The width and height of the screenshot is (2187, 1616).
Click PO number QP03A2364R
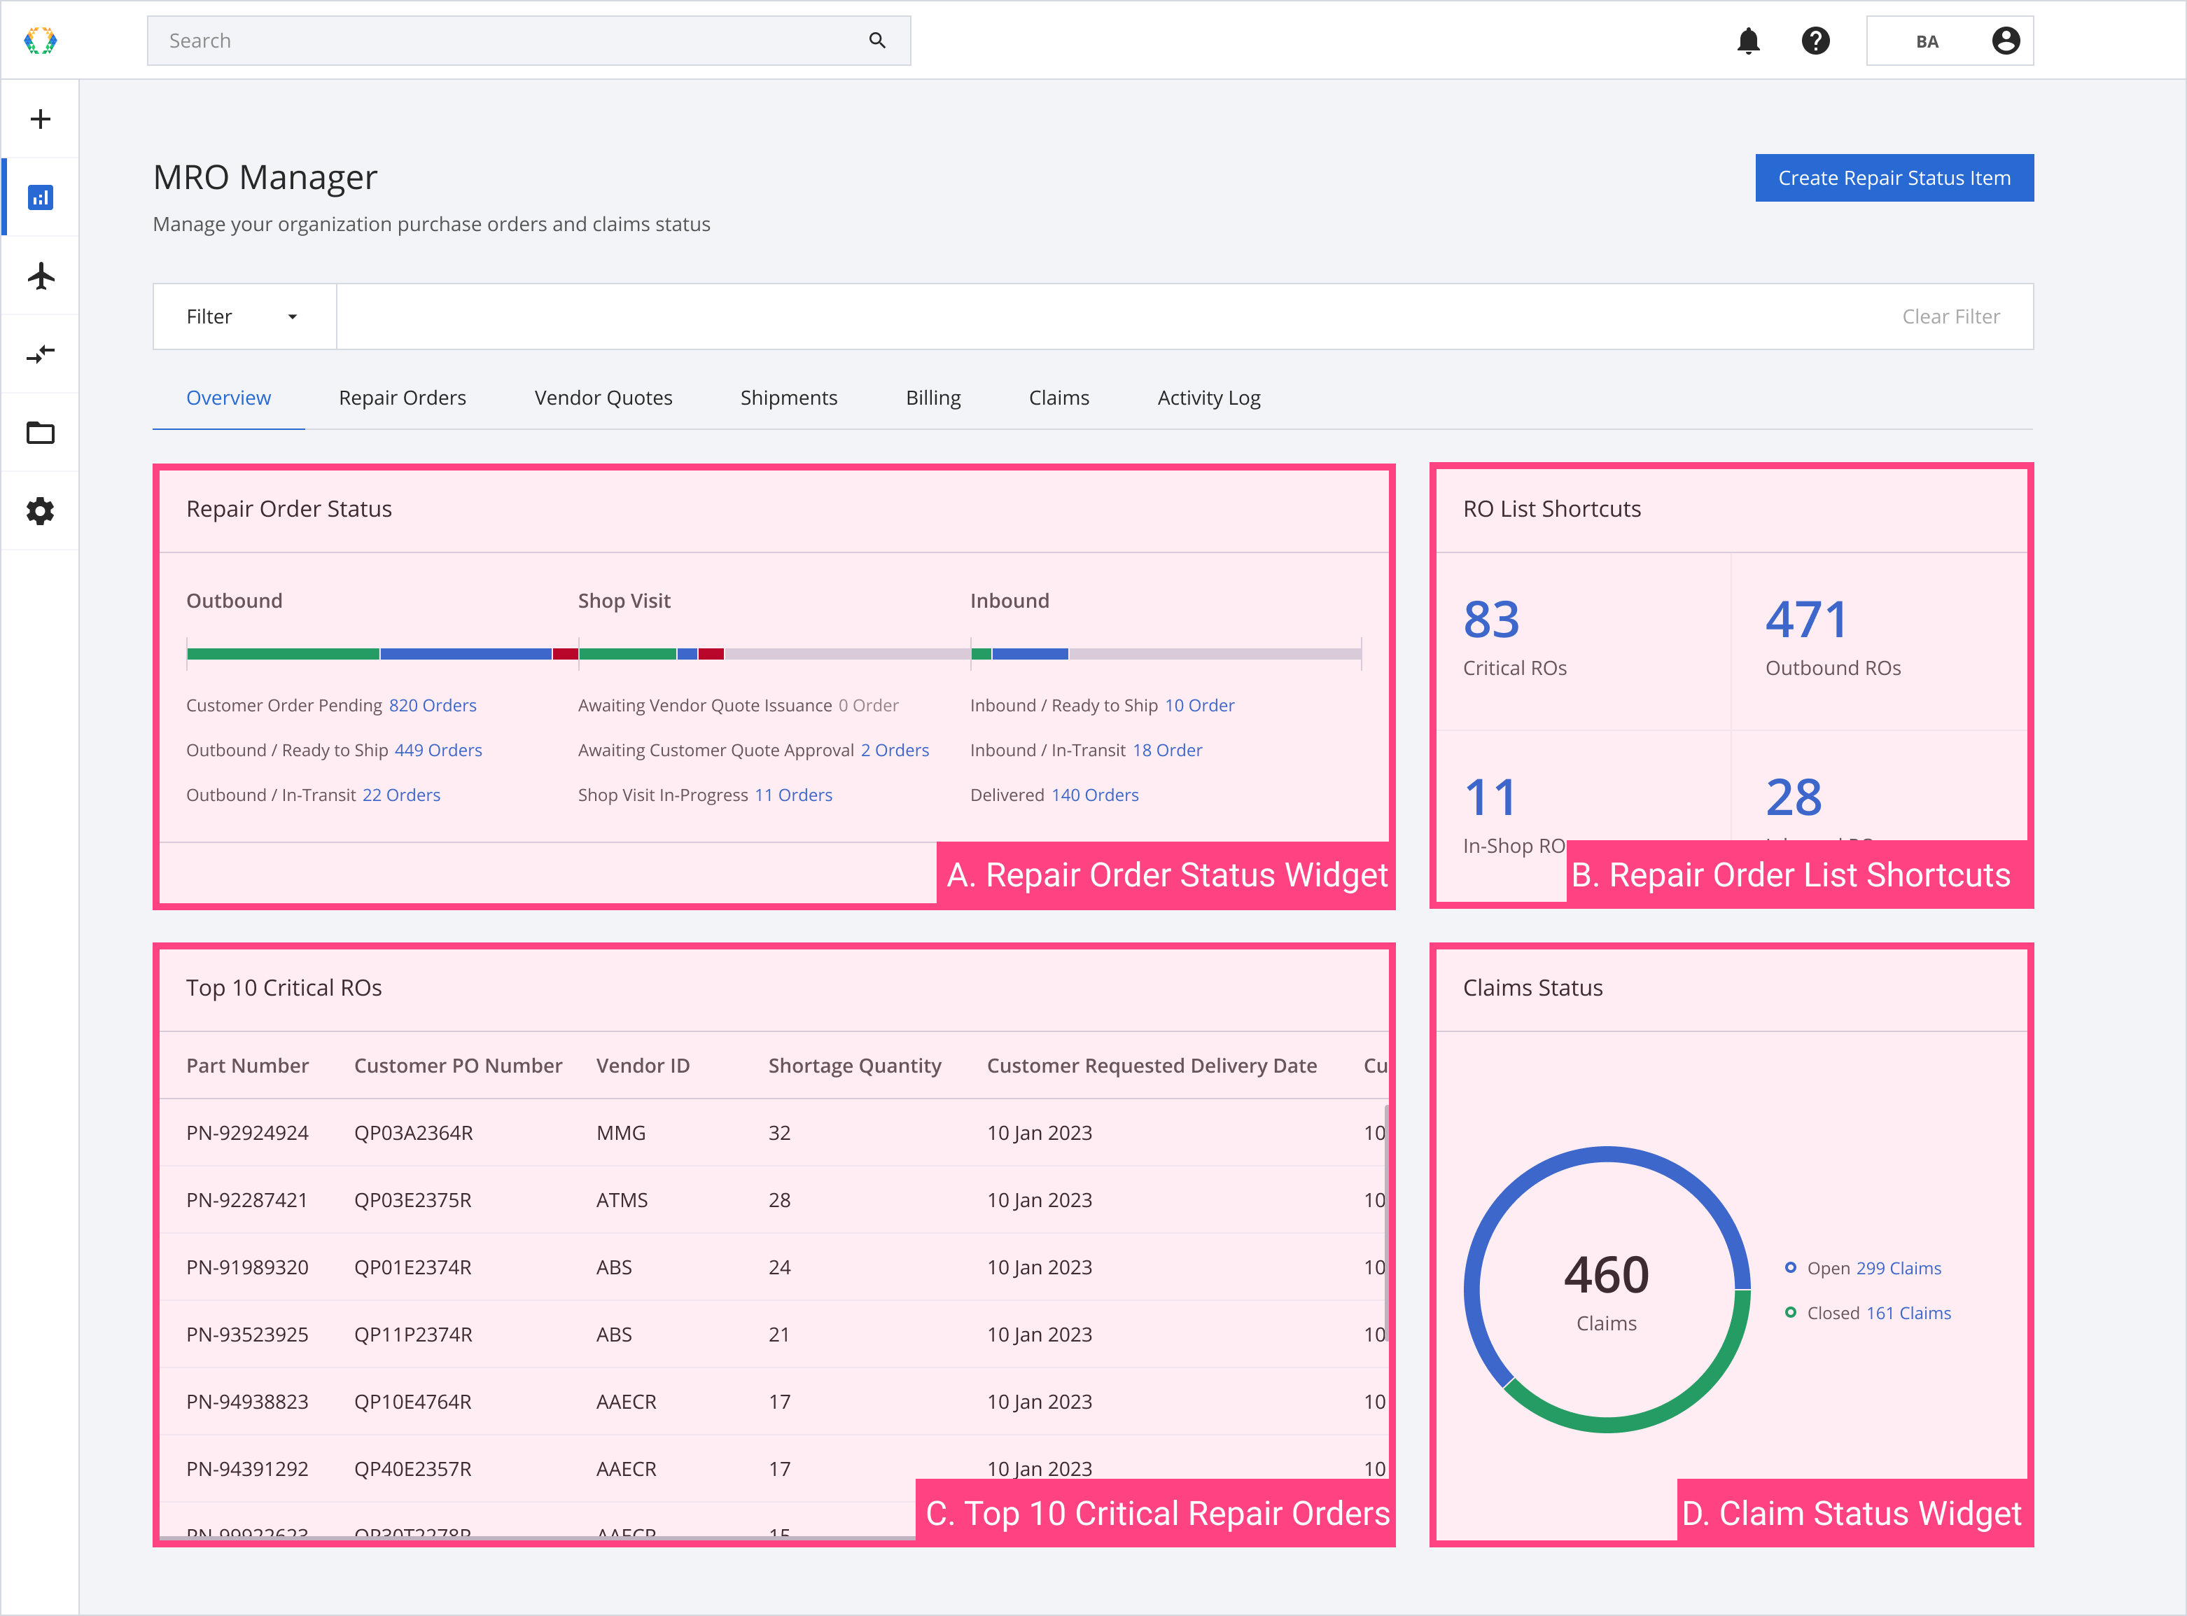tap(413, 1133)
